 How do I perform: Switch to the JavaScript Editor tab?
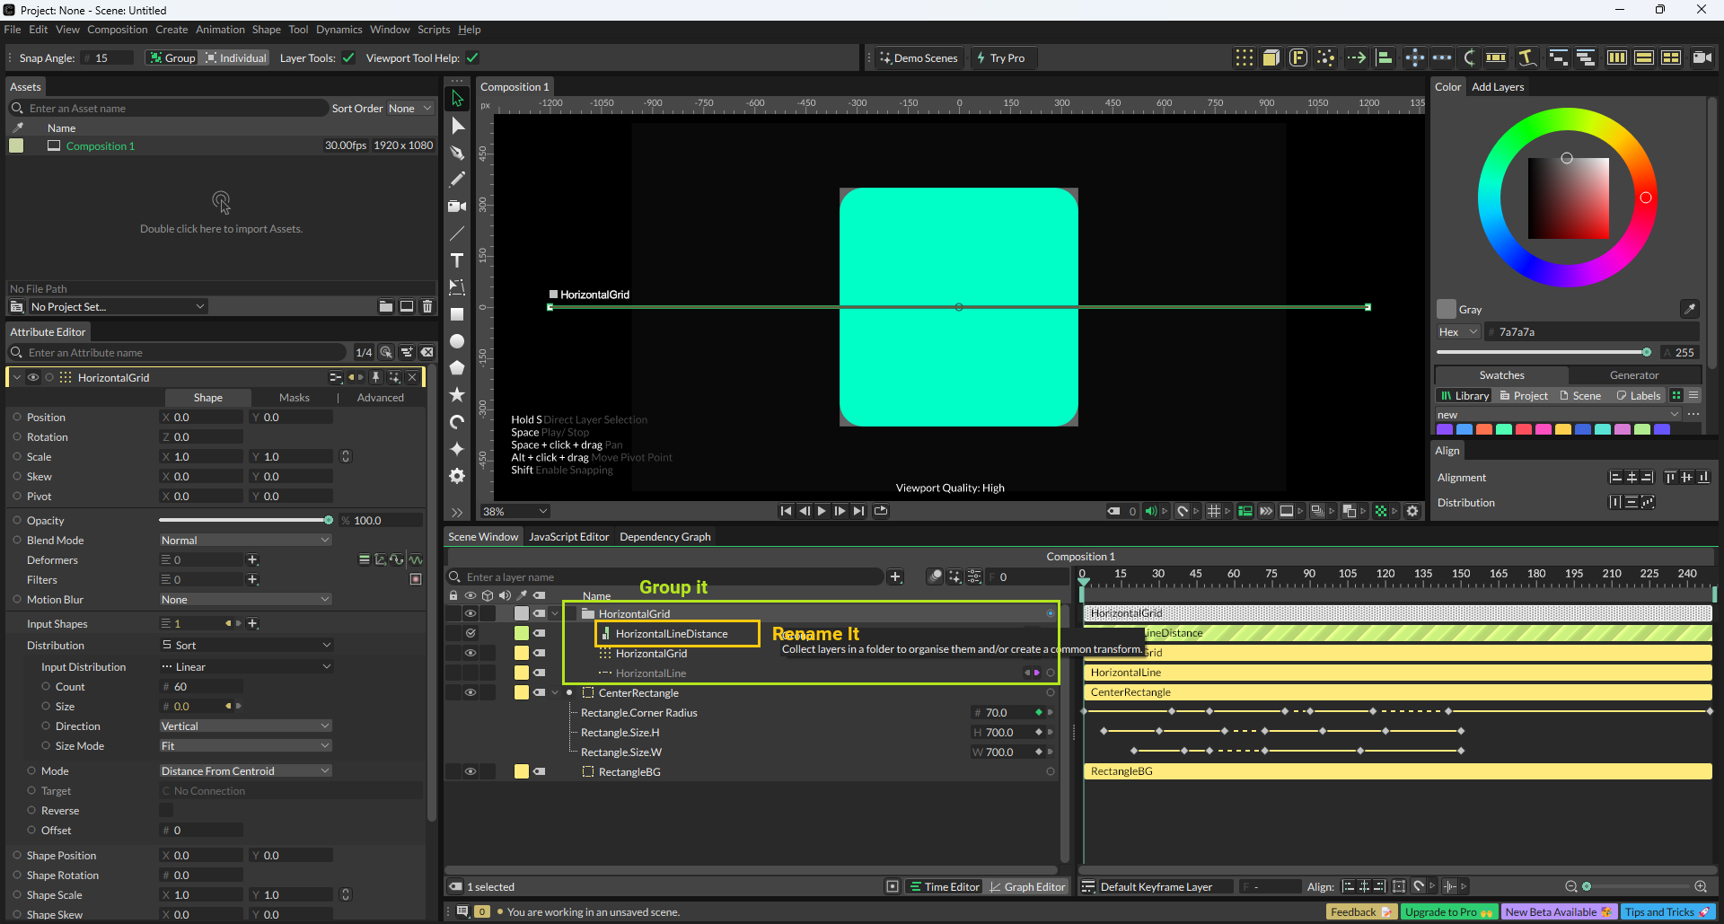568,537
